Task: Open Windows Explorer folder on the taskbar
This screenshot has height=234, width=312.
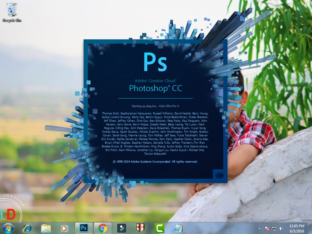Action: tap(45, 228)
